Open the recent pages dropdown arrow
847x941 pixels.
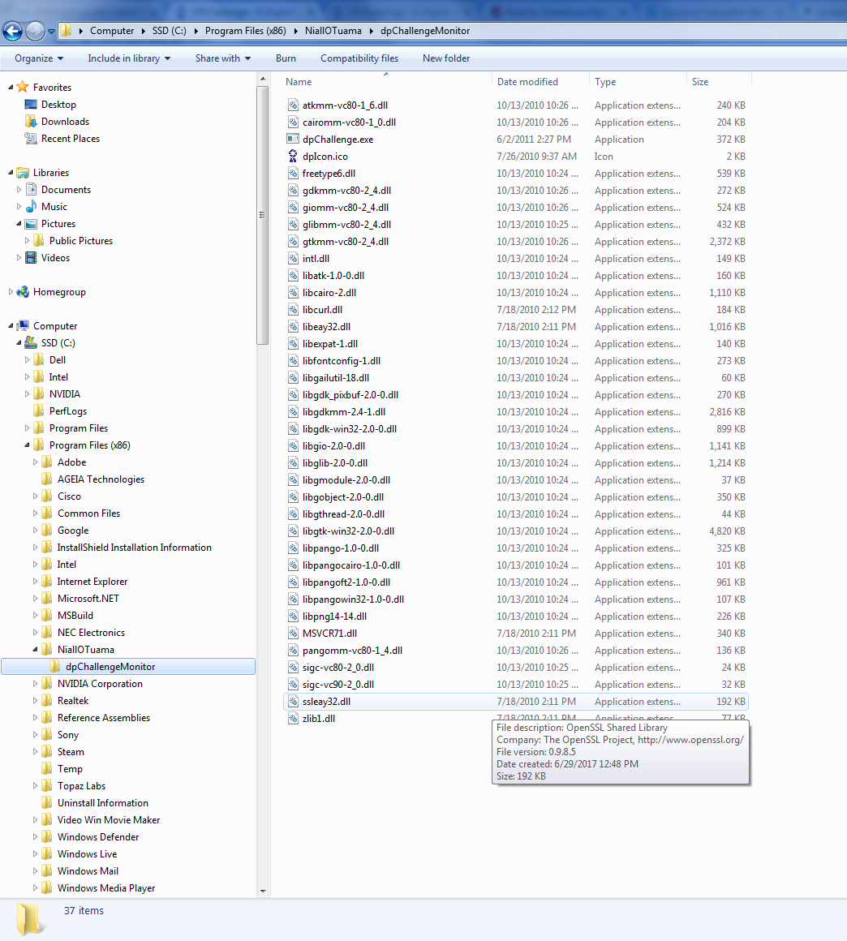pos(52,31)
